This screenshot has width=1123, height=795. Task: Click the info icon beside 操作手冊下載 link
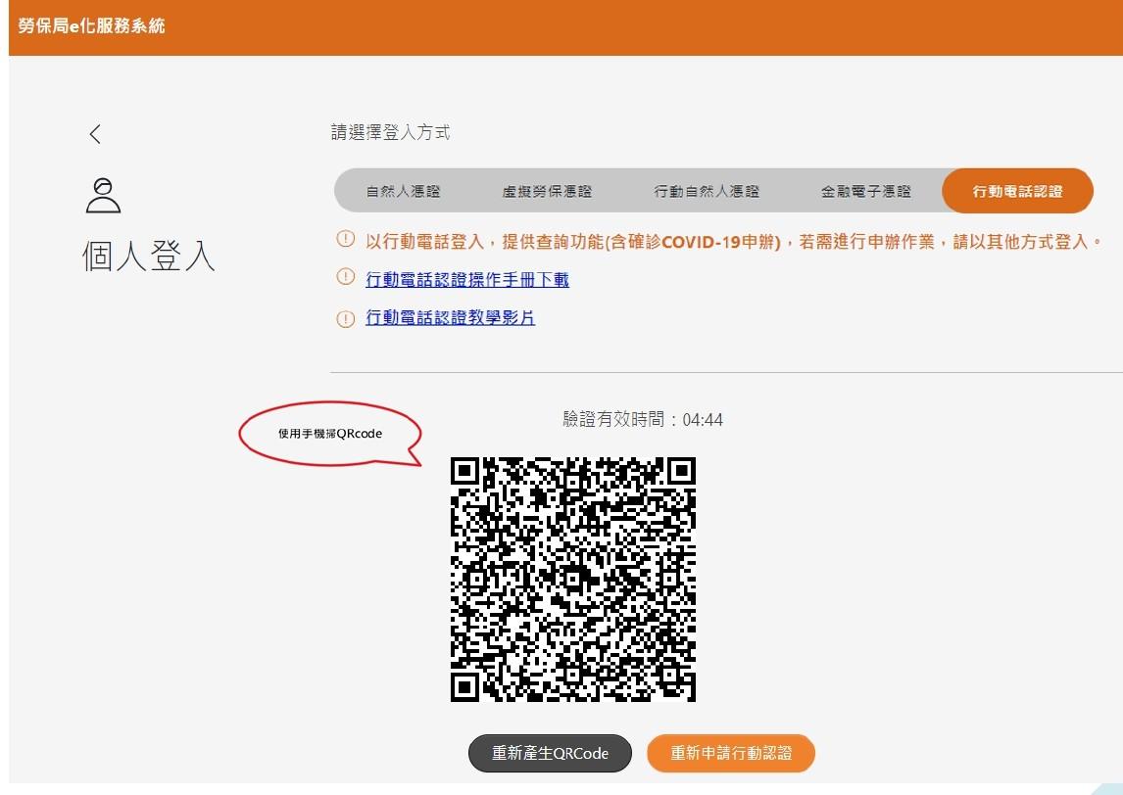(345, 277)
